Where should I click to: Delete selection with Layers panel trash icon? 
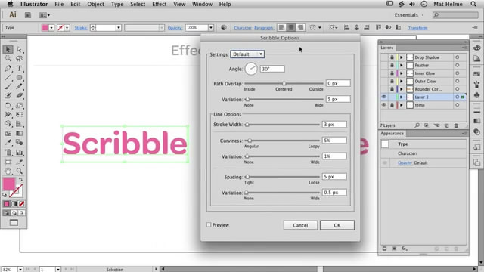[x=456, y=125]
